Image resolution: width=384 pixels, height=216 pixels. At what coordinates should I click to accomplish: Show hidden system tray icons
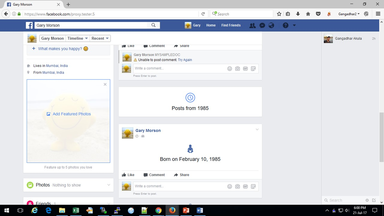click(x=327, y=210)
